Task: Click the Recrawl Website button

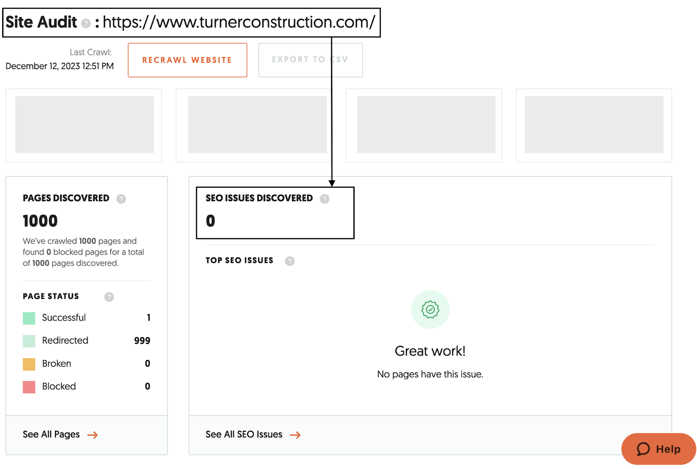Action: click(x=187, y=60)
